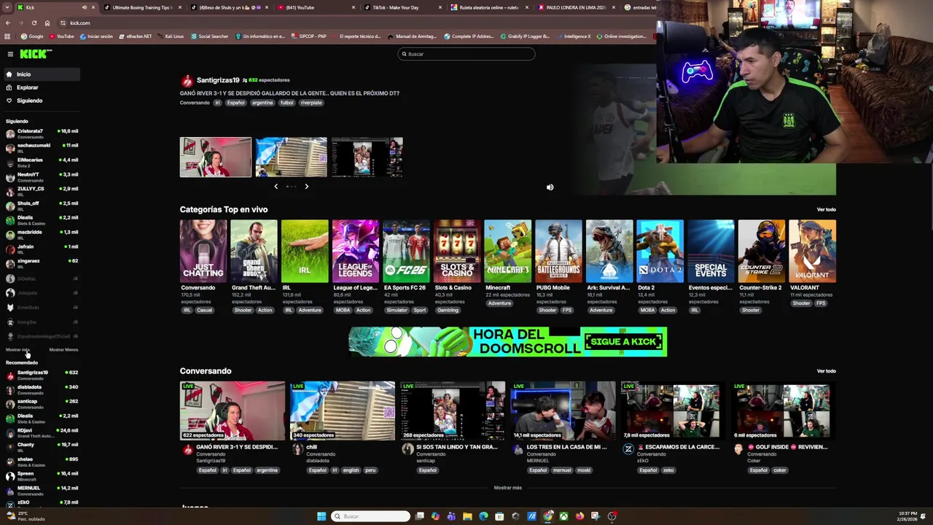Open Task View in taskbar
Screen dimensions: 933x525
[420, 516]
